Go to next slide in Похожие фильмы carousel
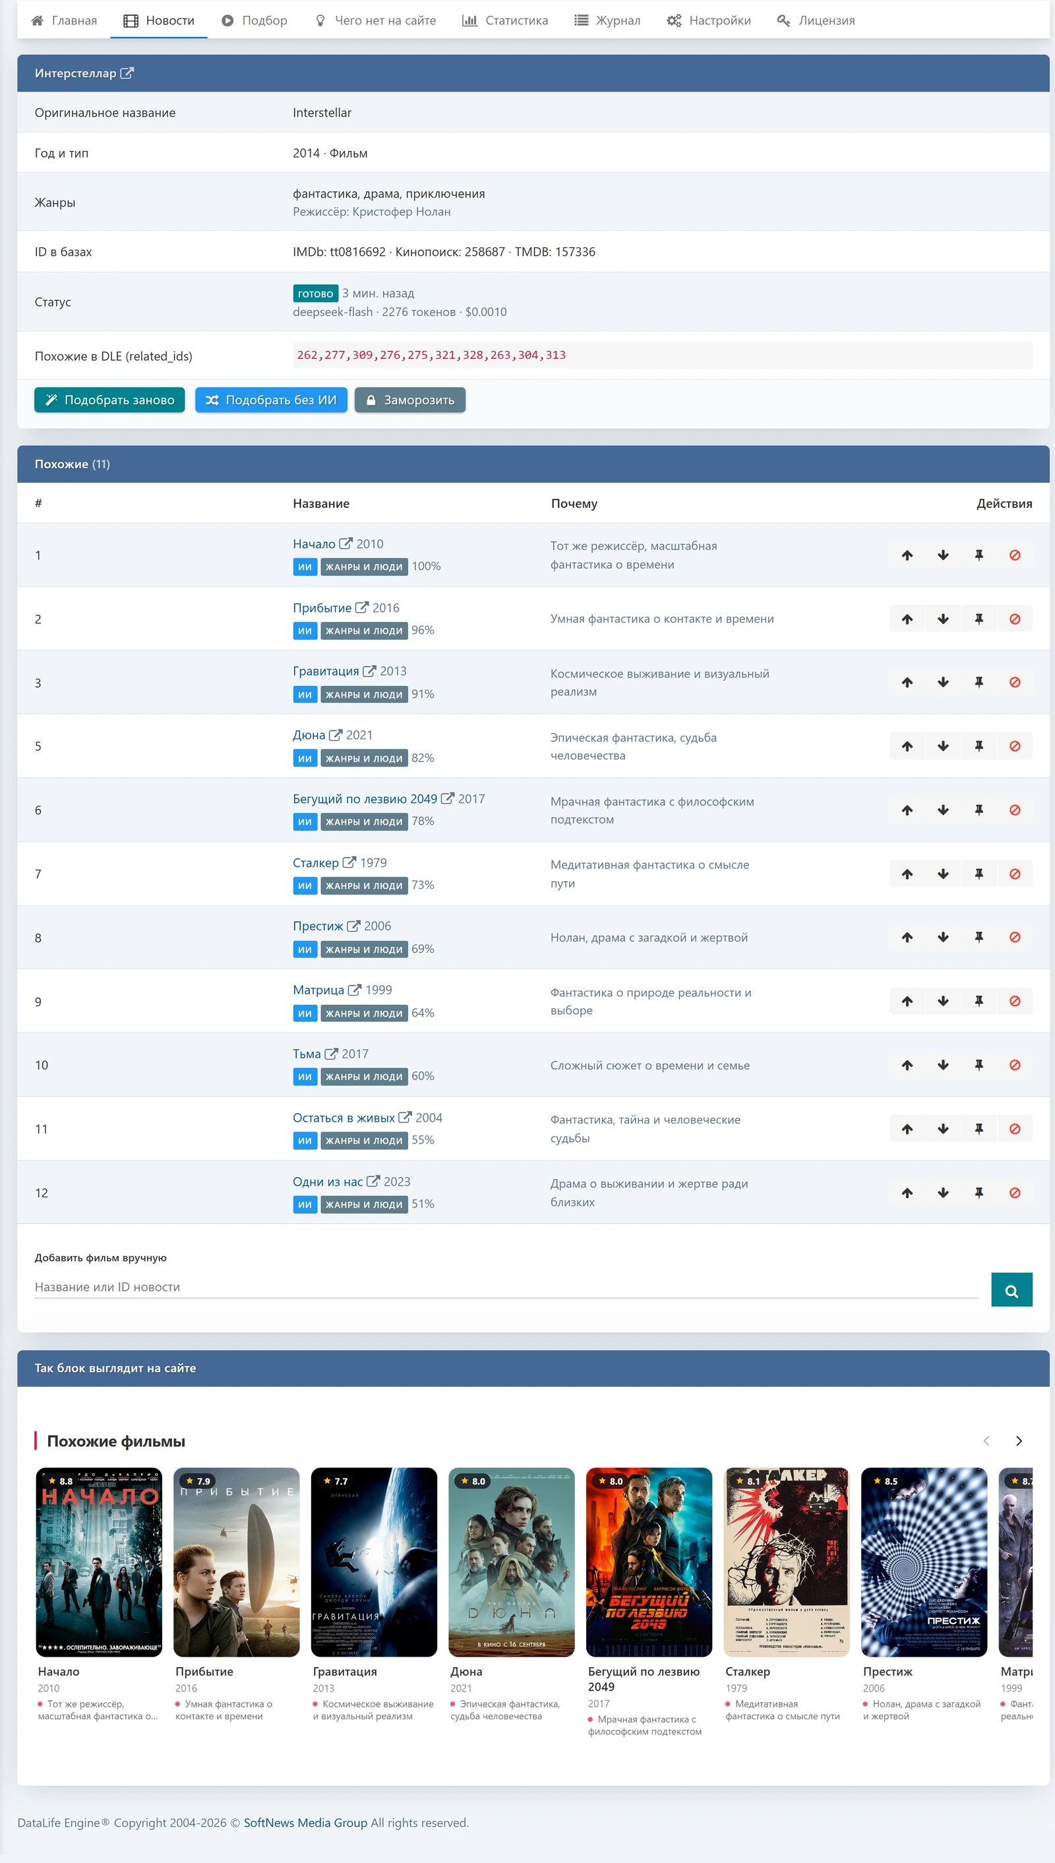The image size is (1055, 1863). click(1019, 1440)
